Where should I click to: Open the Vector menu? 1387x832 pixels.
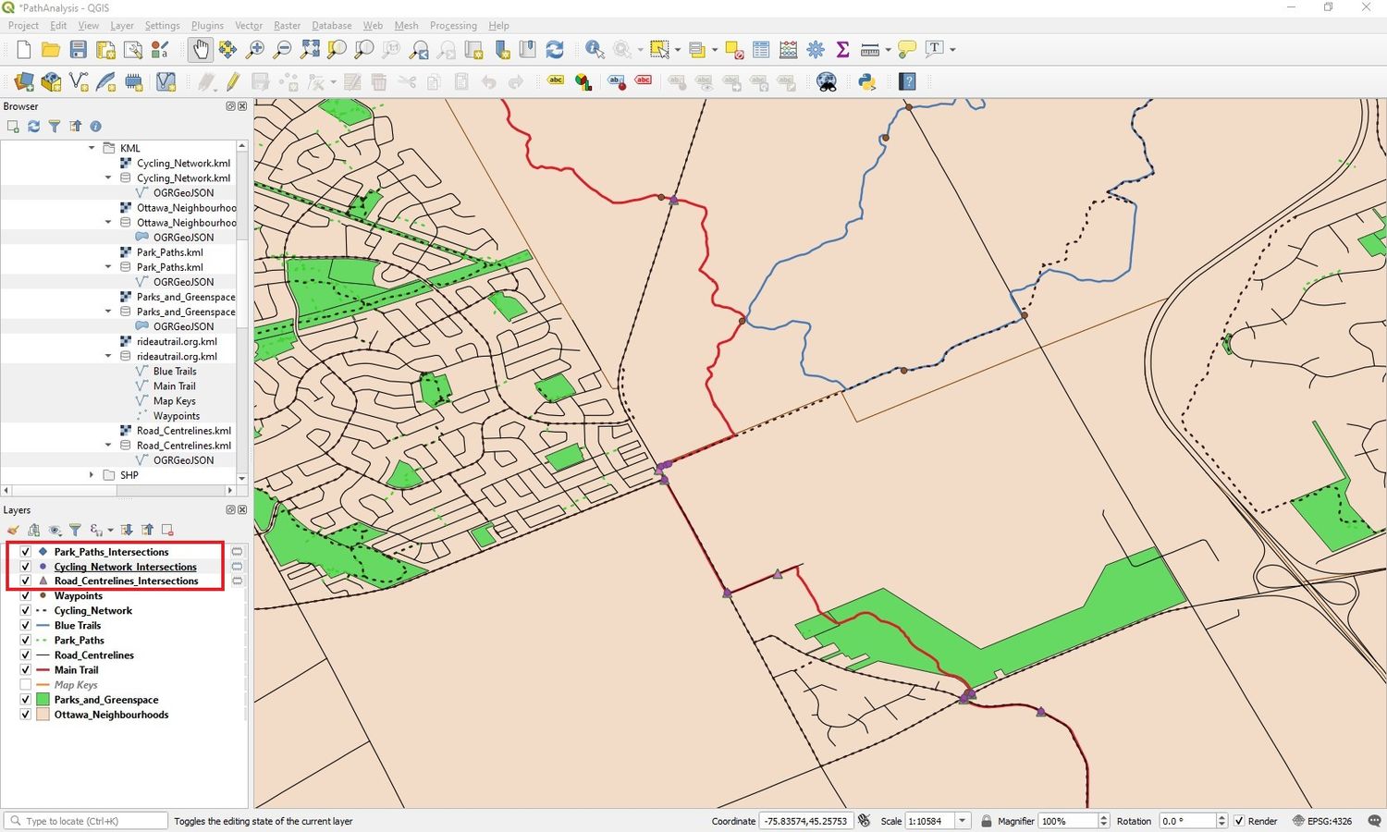248,25
